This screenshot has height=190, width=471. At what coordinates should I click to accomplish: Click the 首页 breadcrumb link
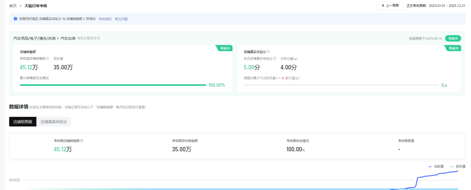click(13, 6)
